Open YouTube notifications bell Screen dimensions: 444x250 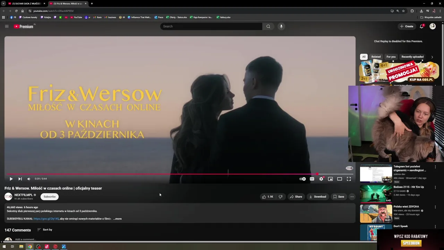click(422, 26)
